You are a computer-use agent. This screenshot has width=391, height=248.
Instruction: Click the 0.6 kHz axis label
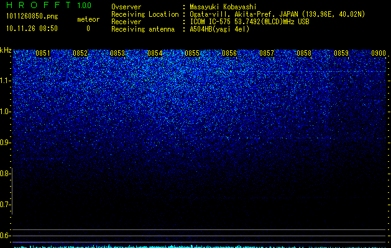[x=5, y=236]
